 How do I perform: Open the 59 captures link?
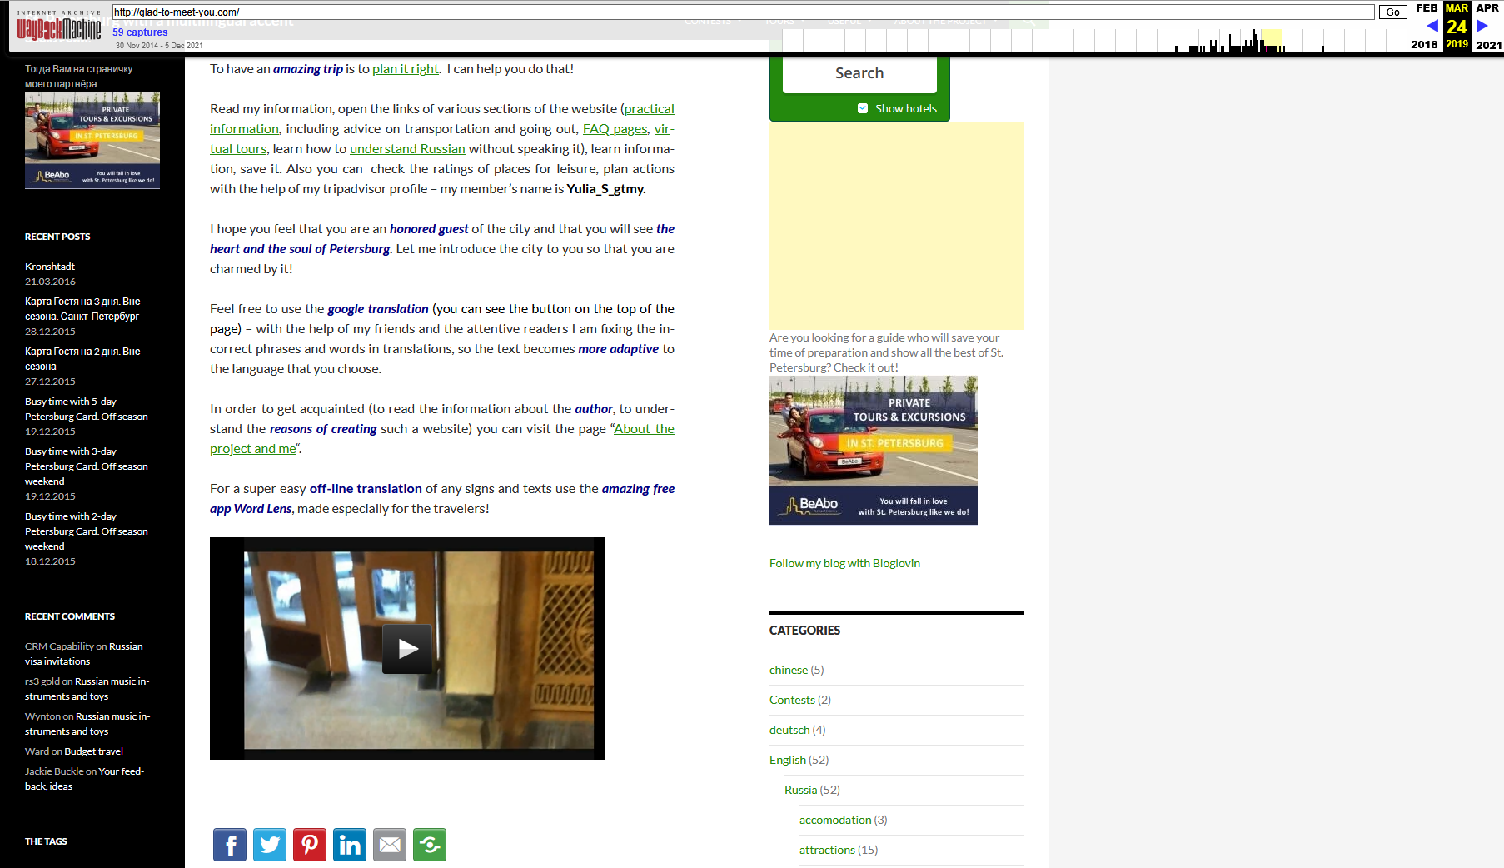pyautogui.click(x=140, y=32)
